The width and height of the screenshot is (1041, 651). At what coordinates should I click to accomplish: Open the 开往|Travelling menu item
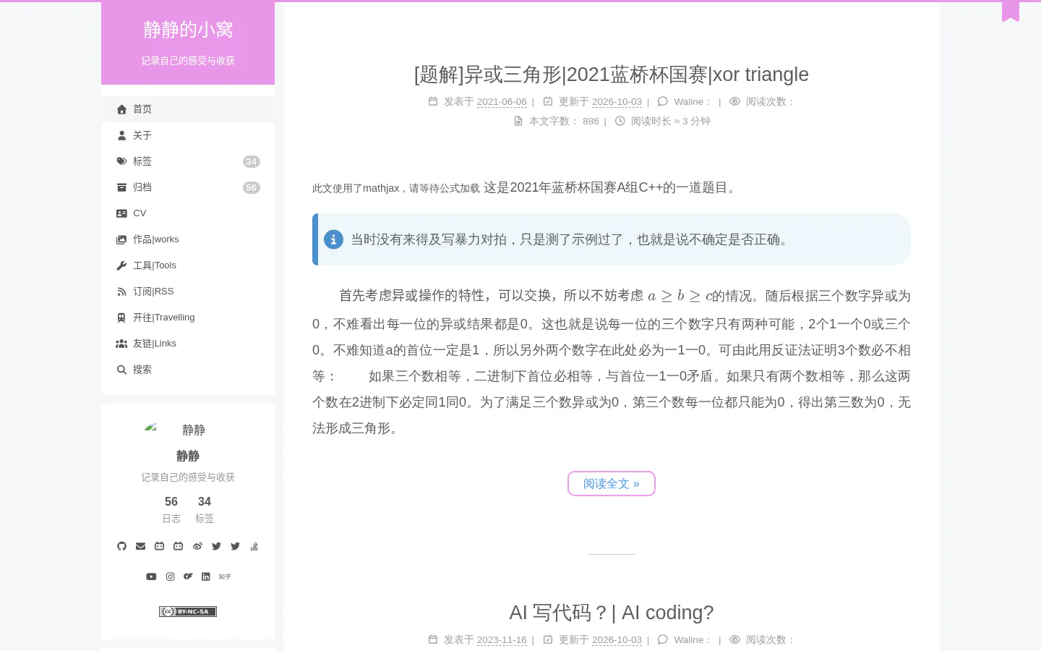pyautogui.click(x=188, y=318)
